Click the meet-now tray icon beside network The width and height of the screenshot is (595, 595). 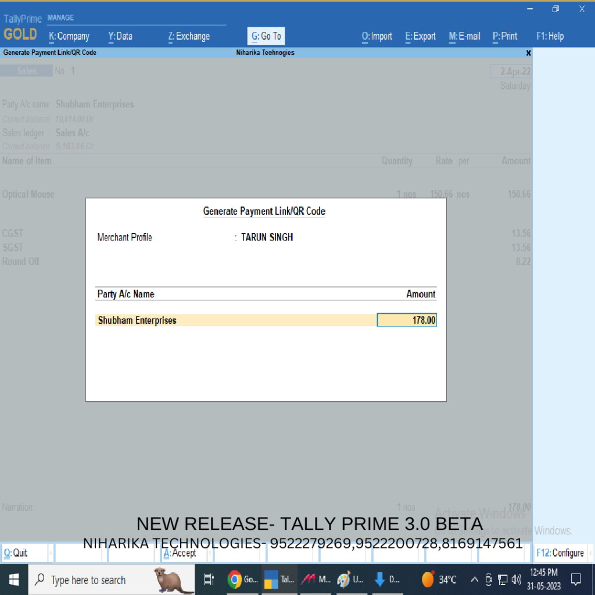click(x=489, y=579)
